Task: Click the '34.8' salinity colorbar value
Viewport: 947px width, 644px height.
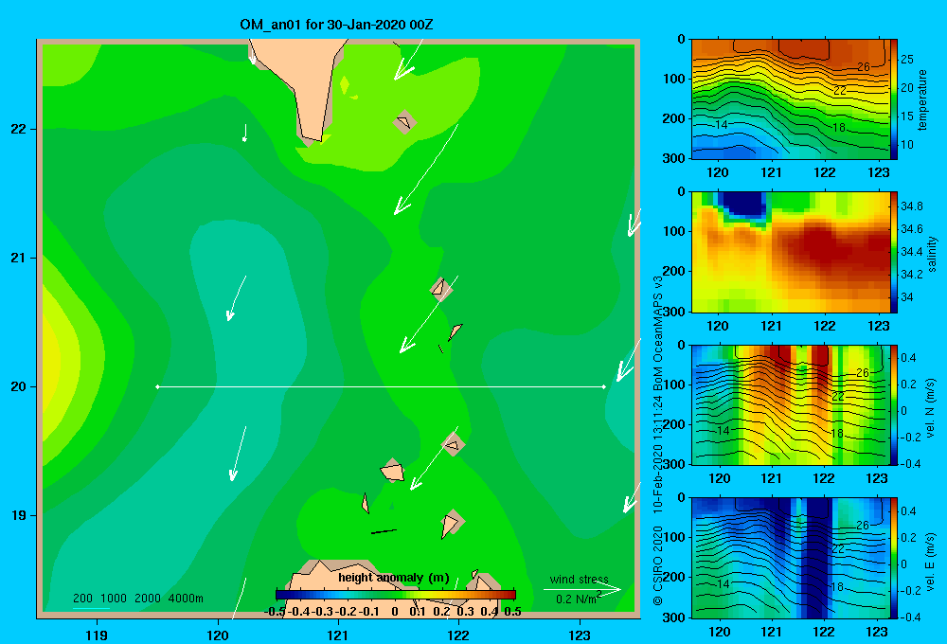Action: point(911,206)
